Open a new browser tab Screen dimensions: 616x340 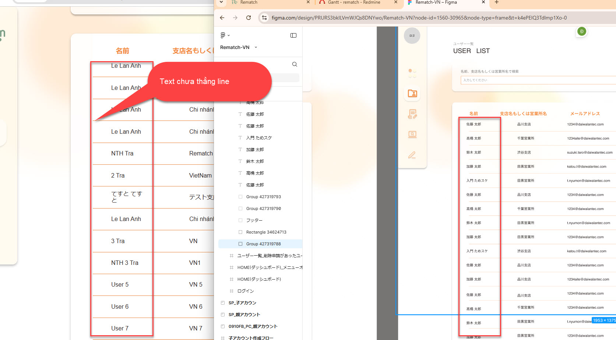click(x=496, y=2)
